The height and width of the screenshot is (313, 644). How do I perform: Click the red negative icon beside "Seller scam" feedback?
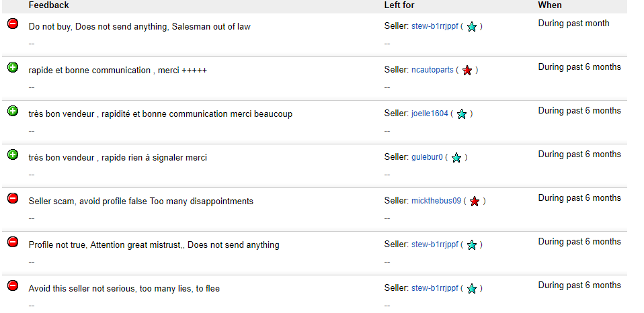13,198
